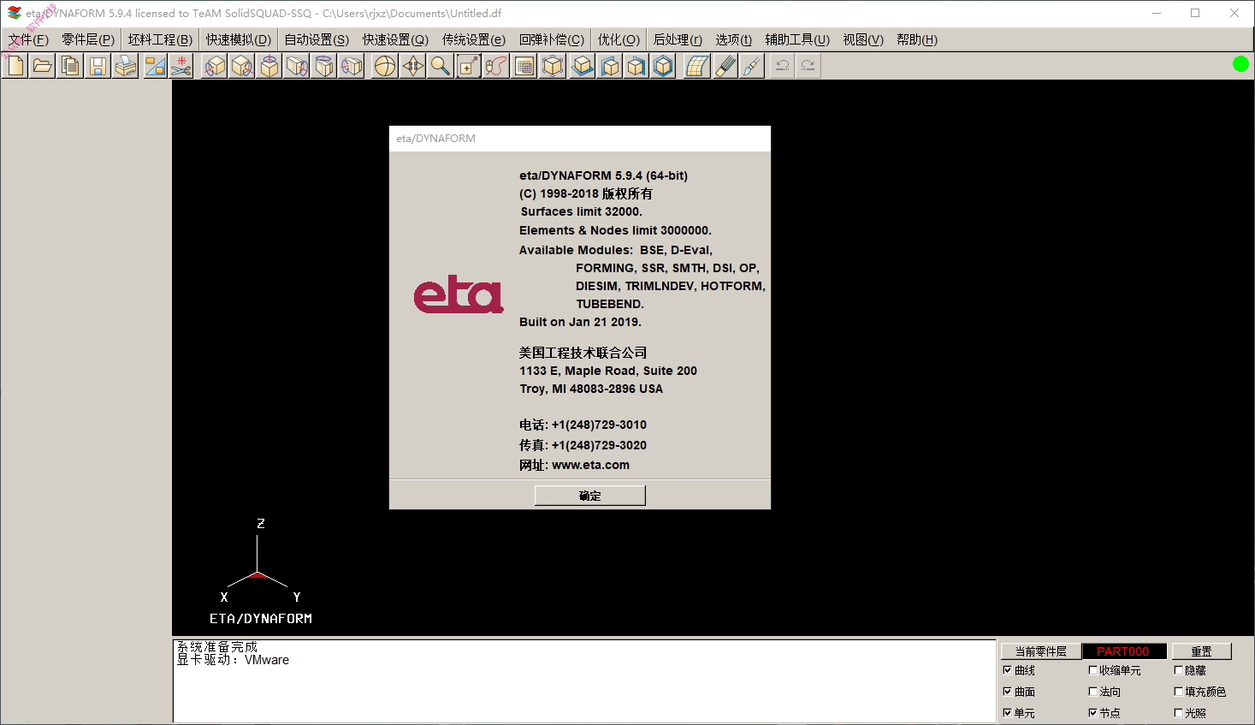
Task: Select the window zoom box icon
Action: pos(469,66)
